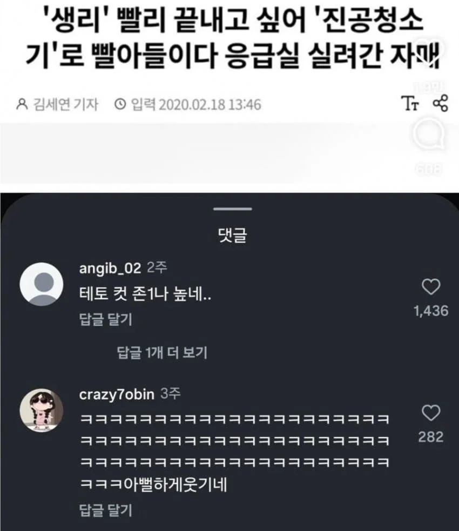Viewport: 459px width, 531px height.
Task: Click the 282 like count
Action: click(x=430, y=436)
